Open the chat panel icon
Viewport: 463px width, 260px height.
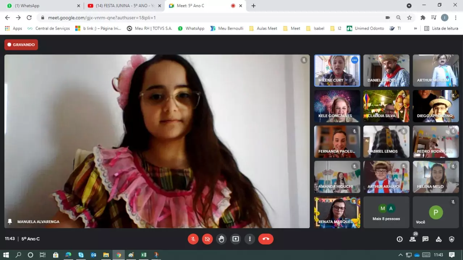425,239
